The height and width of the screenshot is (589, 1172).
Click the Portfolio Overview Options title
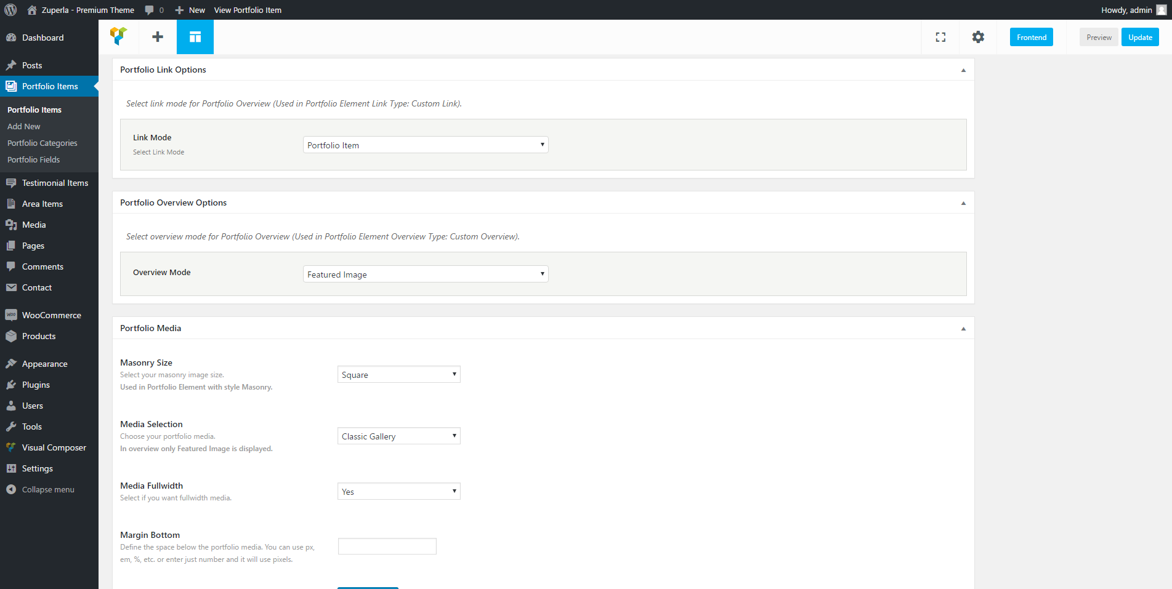[x=173, y=202]
